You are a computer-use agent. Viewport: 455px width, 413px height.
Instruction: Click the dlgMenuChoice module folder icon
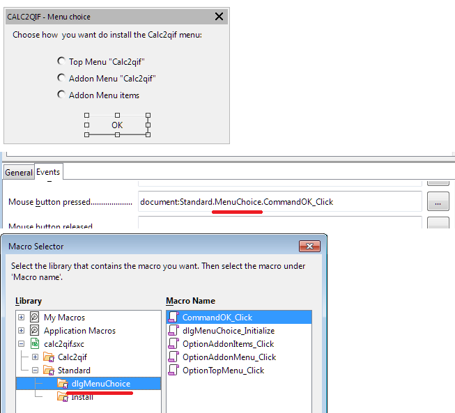pyautogui.click(x=63, y=384)
